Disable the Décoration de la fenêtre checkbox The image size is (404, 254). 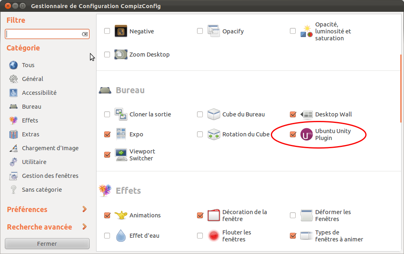(x=200, y=215)
